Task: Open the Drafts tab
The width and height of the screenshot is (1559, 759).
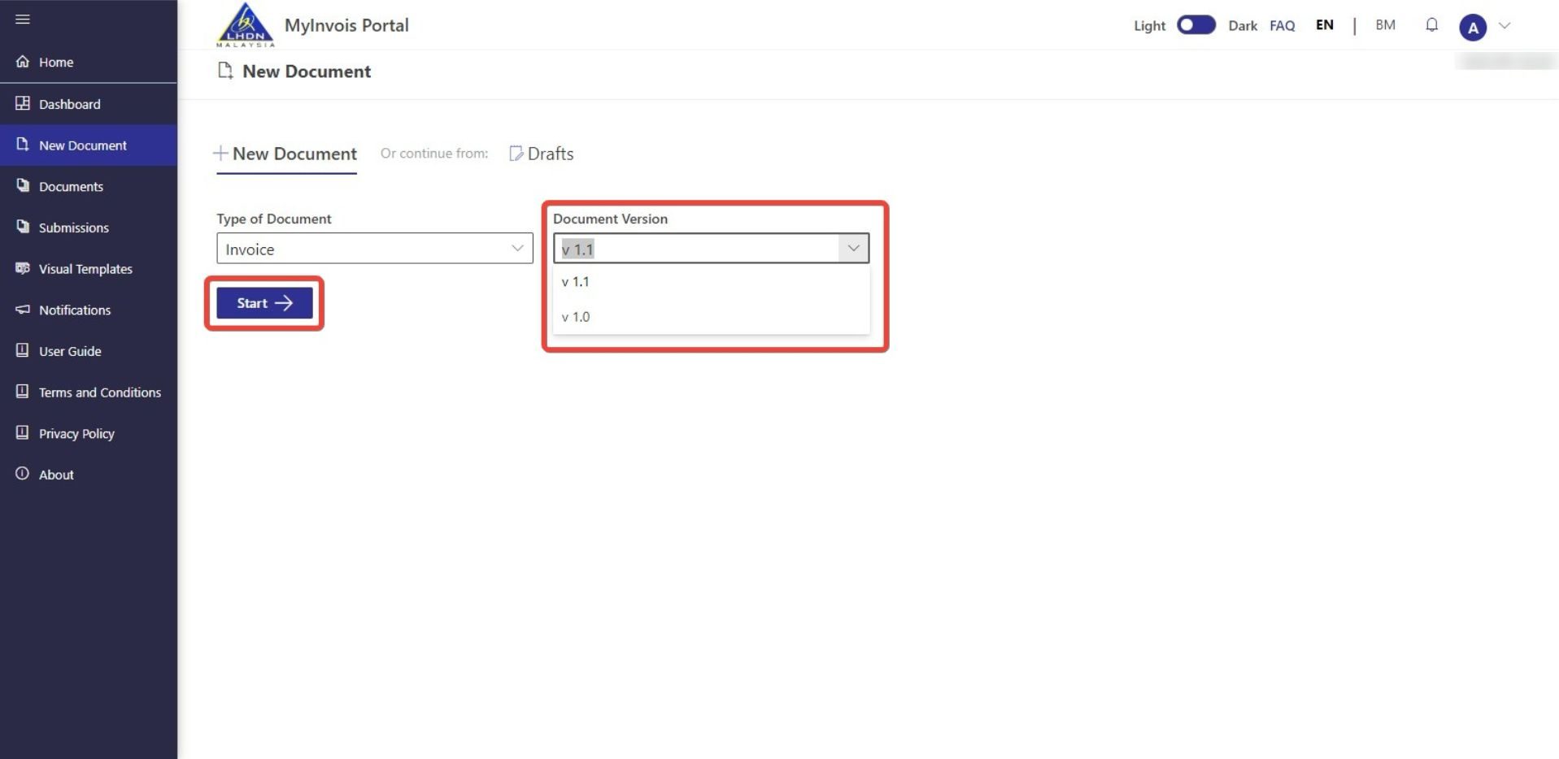Action: click(542, 154)
